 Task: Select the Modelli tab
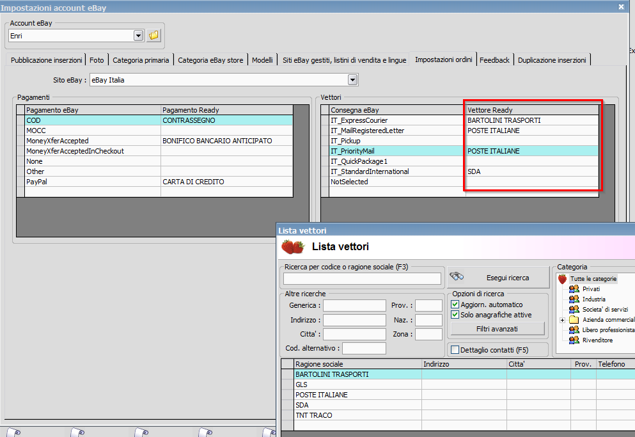[262, 60]
